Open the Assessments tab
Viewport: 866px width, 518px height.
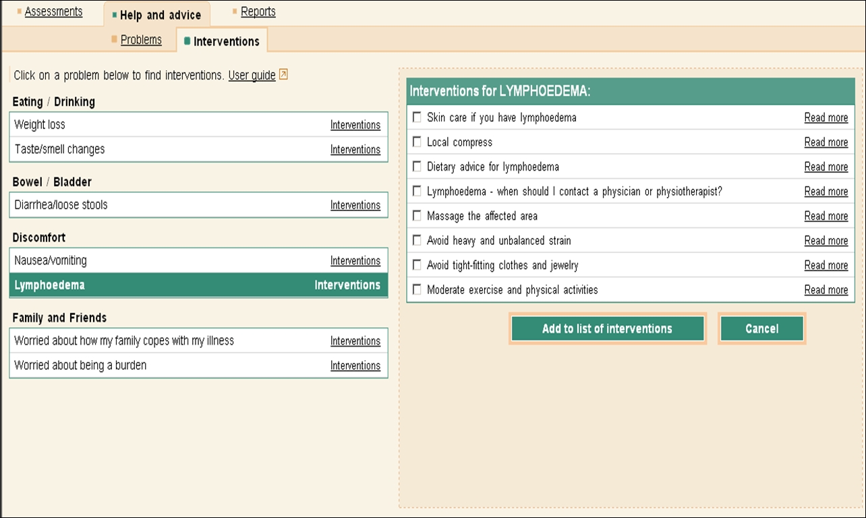pos(53,11)
